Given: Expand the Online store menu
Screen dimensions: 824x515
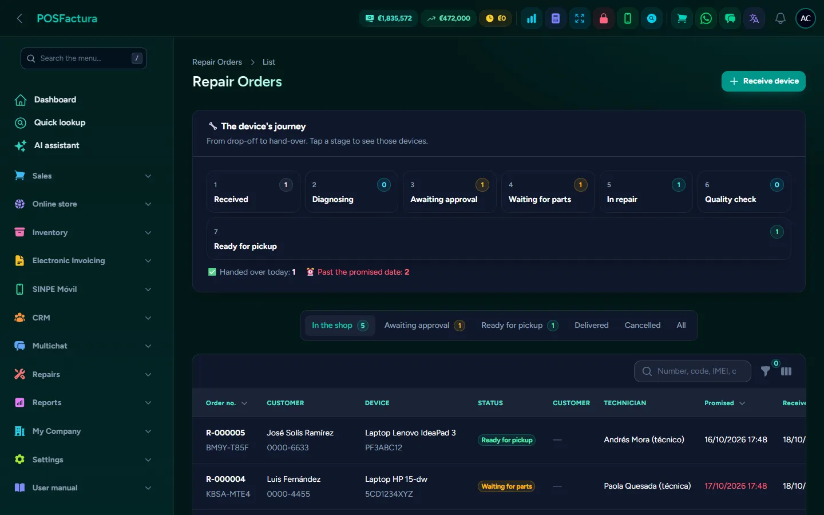Looking at the screenshot, I should tap(83, 204).
